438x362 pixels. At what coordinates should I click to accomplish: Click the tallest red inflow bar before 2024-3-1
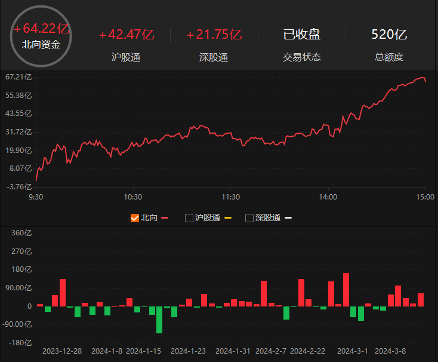click(346, 290)
